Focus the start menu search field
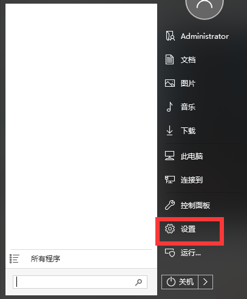The image size is (247, 299). (80, 282)
